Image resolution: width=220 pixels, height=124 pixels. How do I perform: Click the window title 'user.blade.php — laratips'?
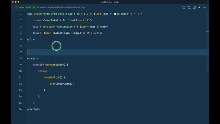(x=110, y=2)
